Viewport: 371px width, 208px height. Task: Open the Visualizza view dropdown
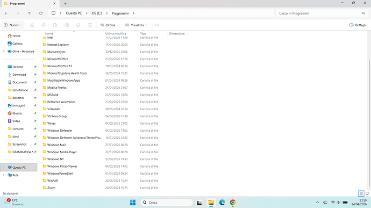pos(136,25)
